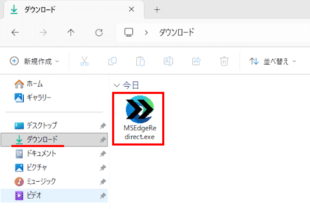Image resolution: width=310 pixels, height=209 pixels.
Task: Open the 並べ替え sort dropdown
Action: click(273, 61)
